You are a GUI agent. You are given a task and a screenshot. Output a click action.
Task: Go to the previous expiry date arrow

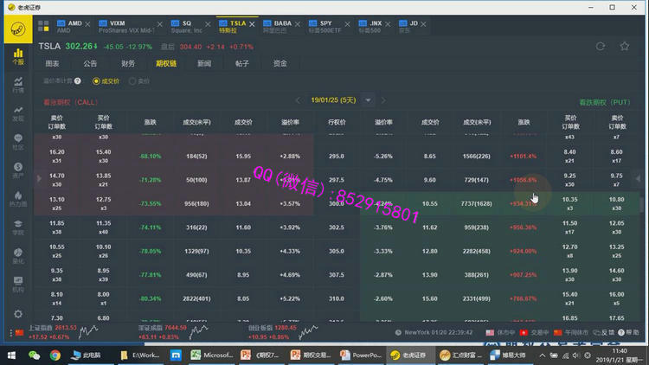299,99
